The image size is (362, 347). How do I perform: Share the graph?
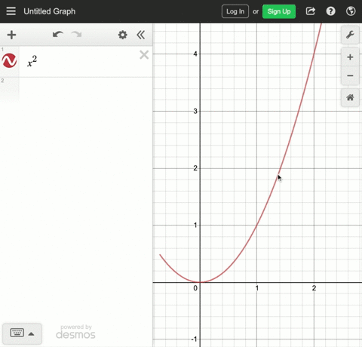311,11
